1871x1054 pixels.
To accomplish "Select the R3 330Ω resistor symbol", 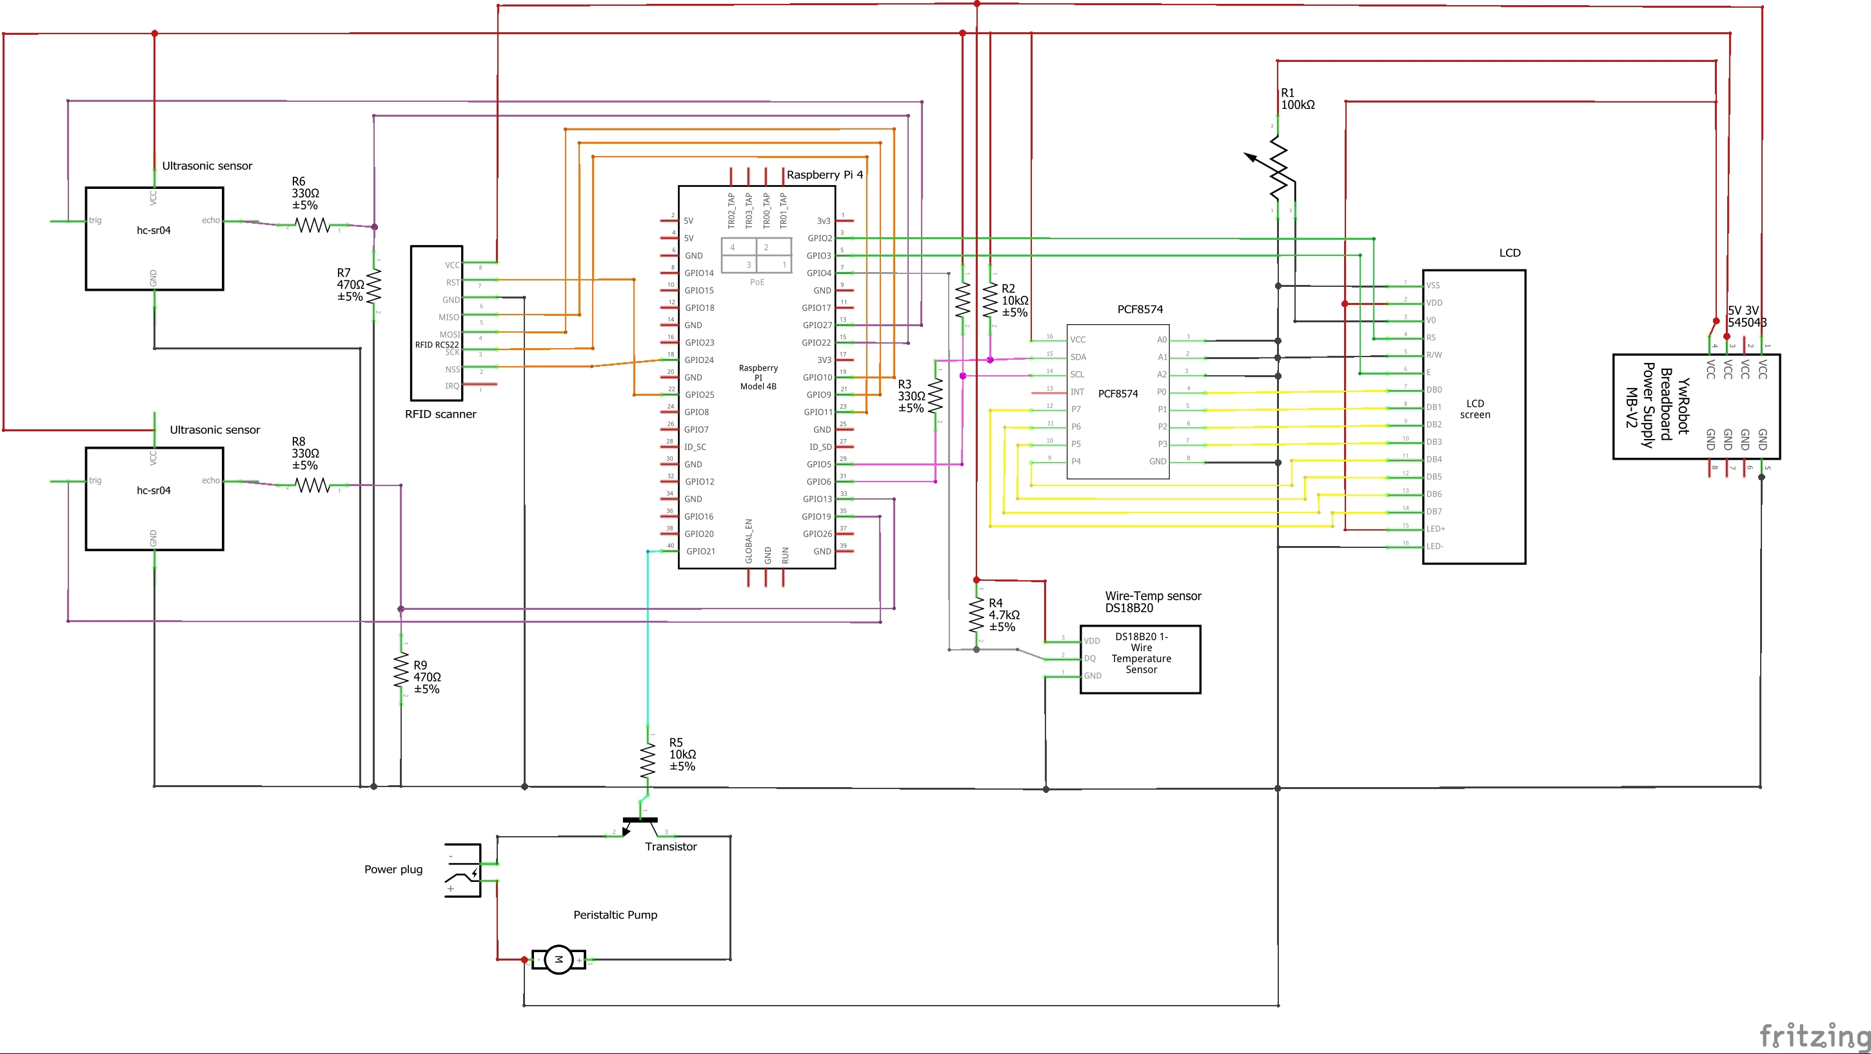I will coord(935,396).
